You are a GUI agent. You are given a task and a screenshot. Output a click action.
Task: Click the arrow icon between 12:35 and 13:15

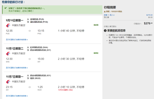(30, 31)
